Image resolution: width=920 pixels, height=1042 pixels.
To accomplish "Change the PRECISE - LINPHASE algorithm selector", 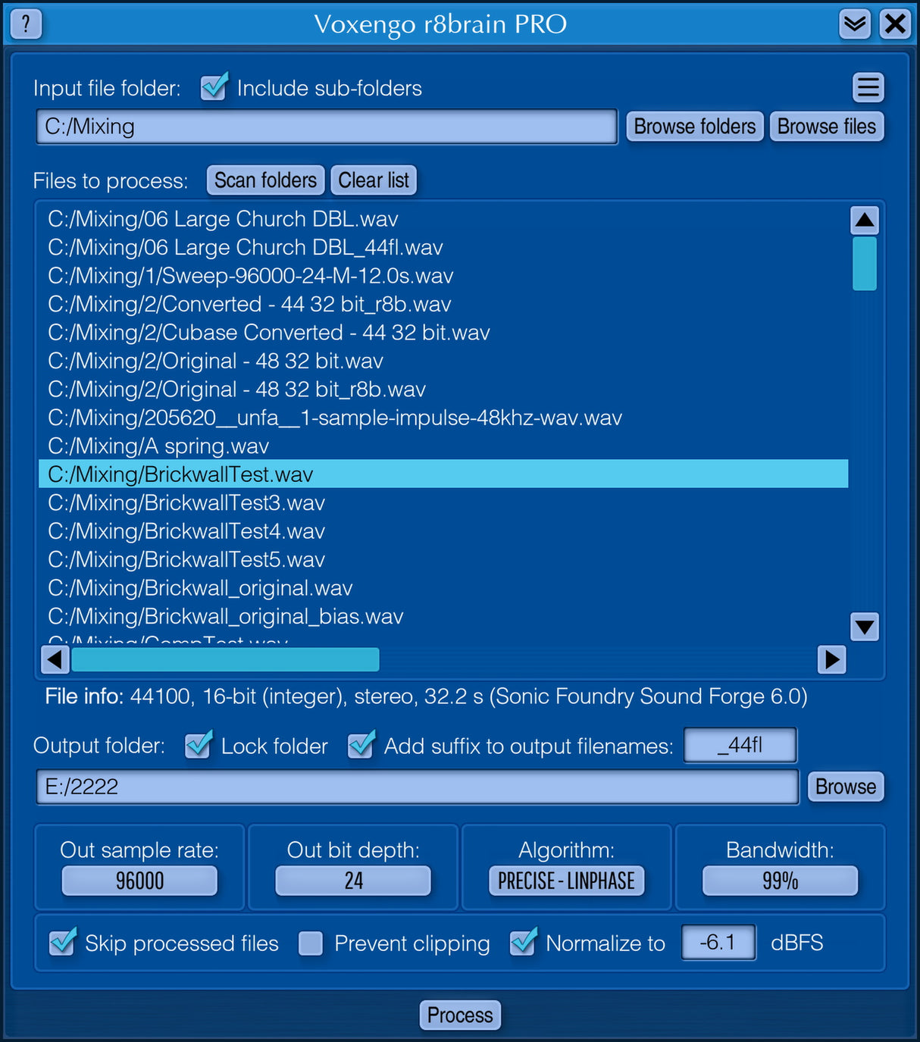I will coord(566,881).
